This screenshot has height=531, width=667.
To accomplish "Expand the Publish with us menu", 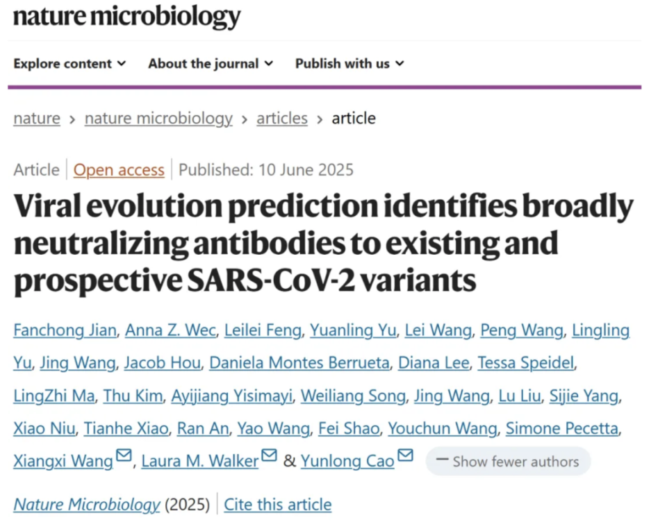I will (349, 64).
